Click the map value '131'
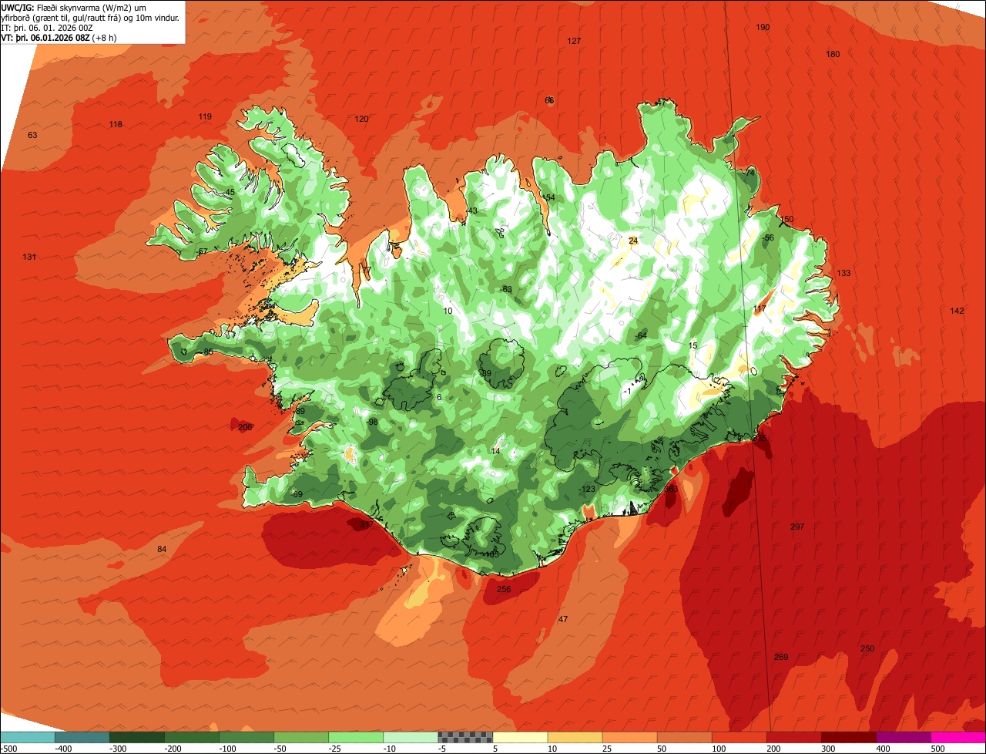Viewport: 986px width, 754px height. (x=30, y=257)
